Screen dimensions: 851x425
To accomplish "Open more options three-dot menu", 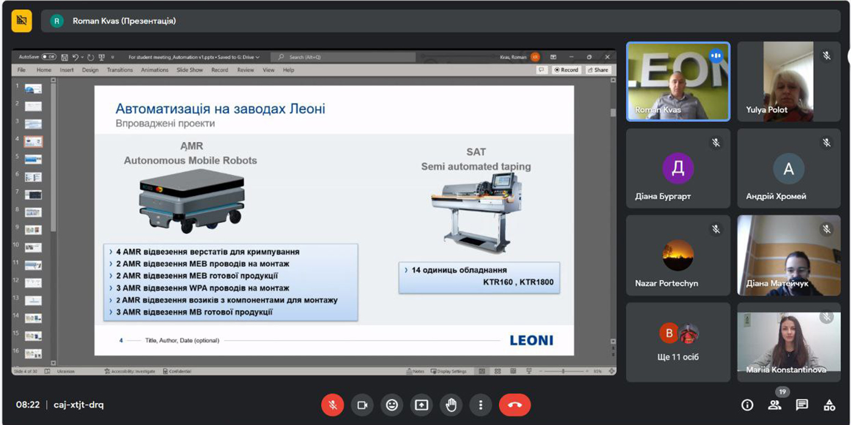I will click(x=481, y=405).
